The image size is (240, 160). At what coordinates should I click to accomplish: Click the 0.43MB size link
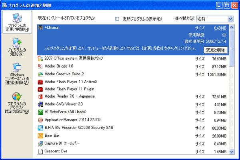pyautogui.click(x=220, y=28)
